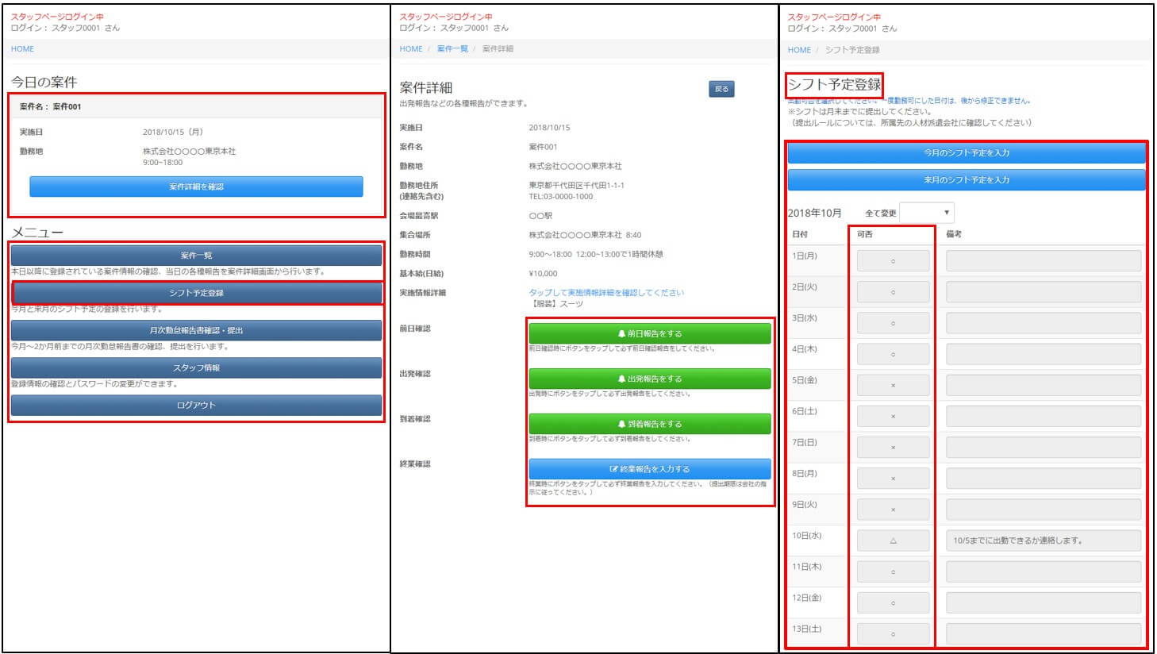
Task: Open the 可否 dropdown for 8日(月)
Action: (893, 478)
